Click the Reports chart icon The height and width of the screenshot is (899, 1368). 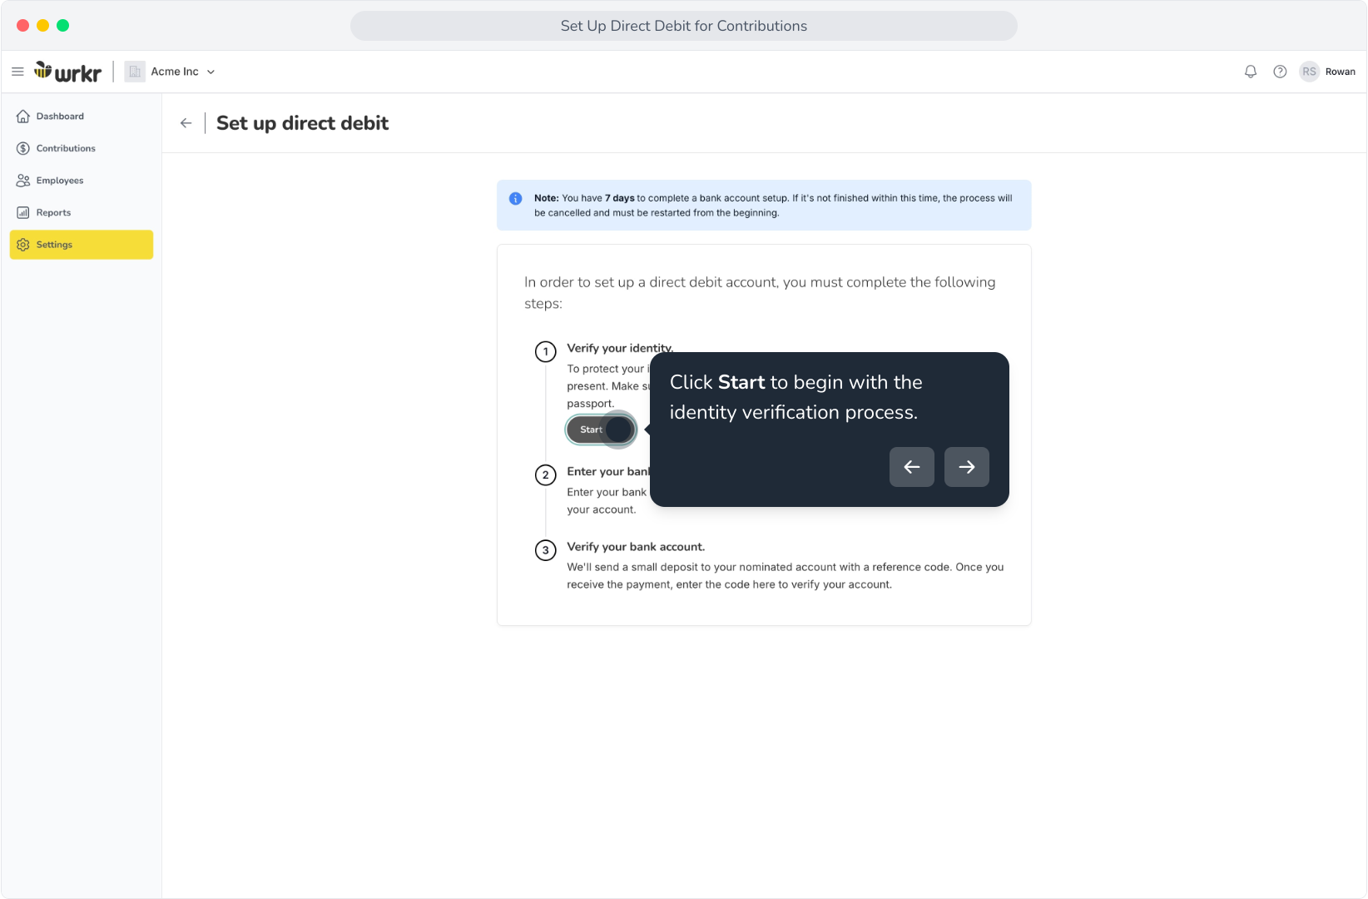pos(23,213)
